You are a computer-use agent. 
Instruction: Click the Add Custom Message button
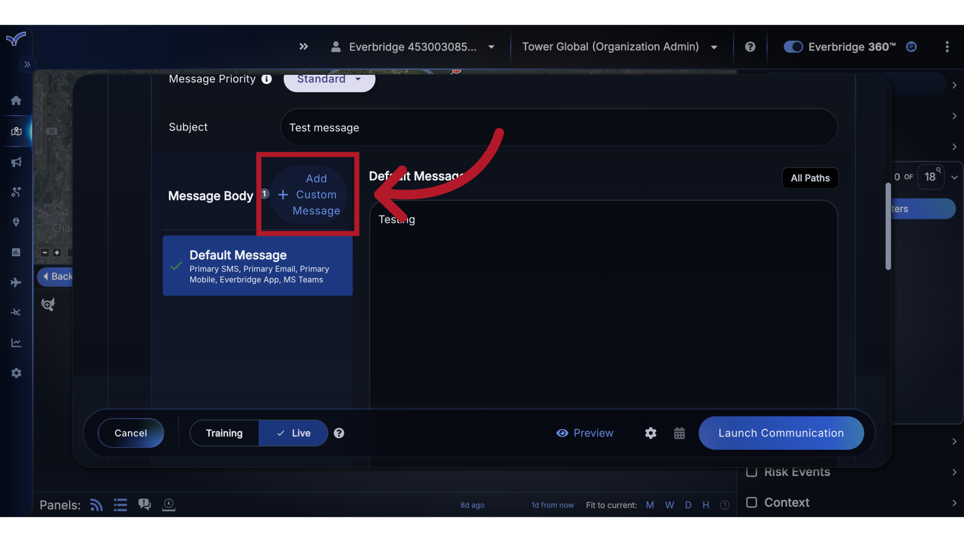(308, 194)
